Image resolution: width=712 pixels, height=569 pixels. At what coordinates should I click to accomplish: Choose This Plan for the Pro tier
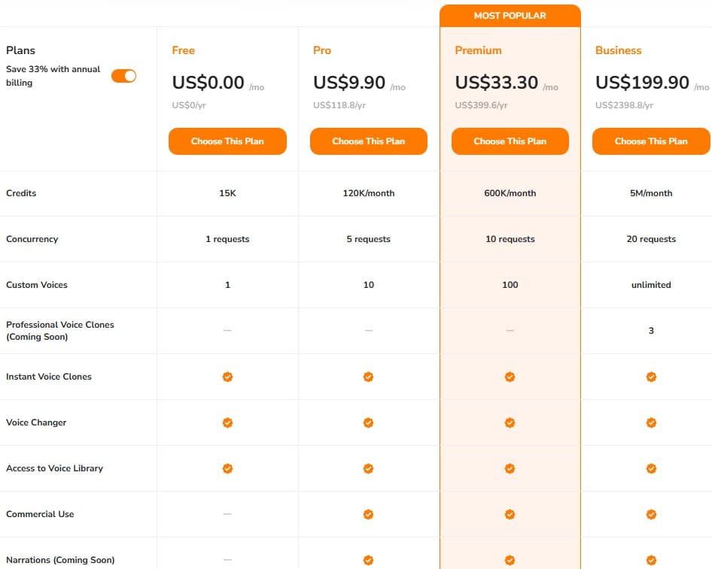pos(368,141)
